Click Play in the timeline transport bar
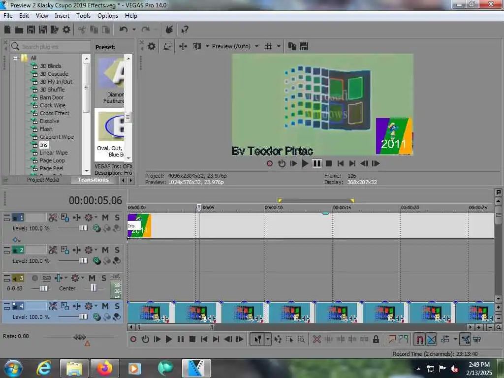The width and height of the screenshot is (504, 378). click(168, 339)
